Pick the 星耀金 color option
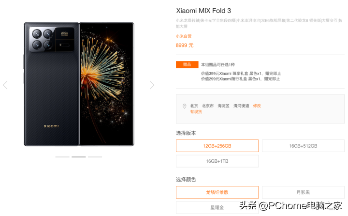This screenshot has height=216, width=348. [x=217, y=208]
